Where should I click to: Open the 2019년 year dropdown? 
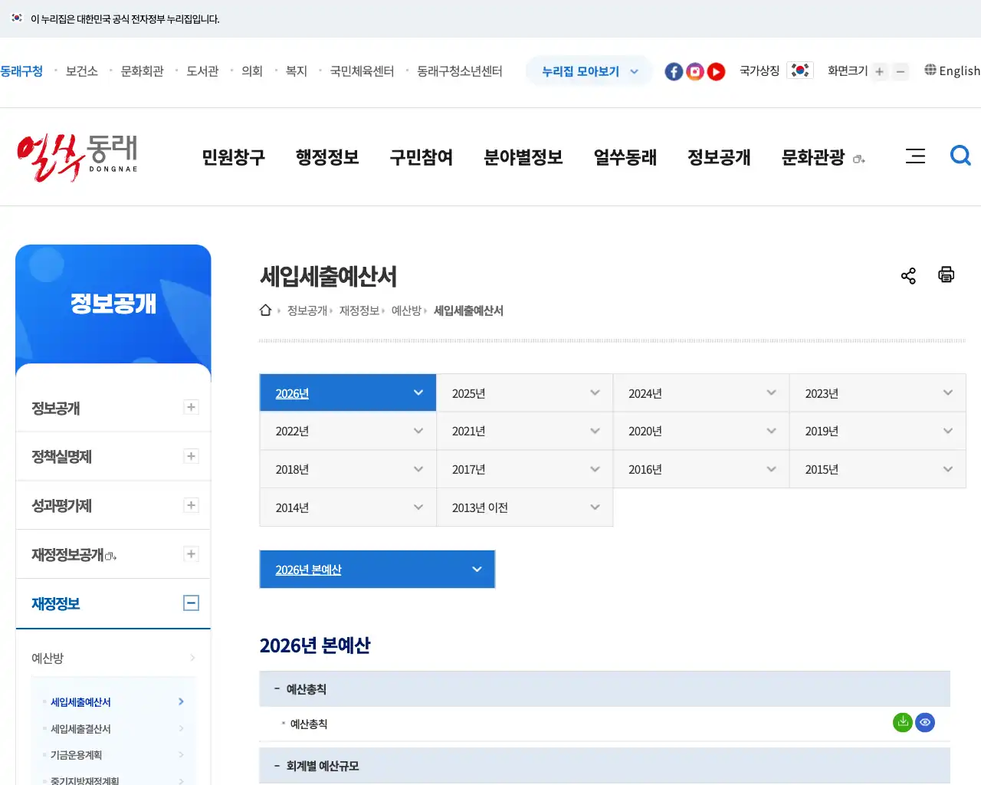click(x=878, y=431)
